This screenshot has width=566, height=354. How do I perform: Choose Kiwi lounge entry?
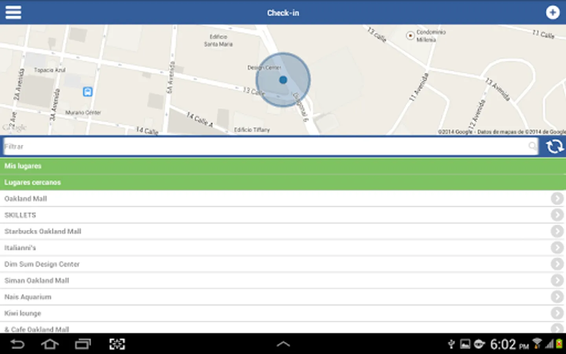(283, 313)
